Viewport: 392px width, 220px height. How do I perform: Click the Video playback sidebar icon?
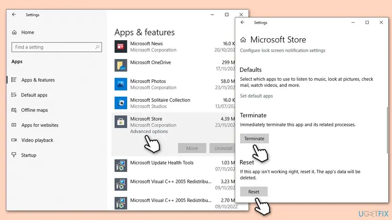[x=14, y=140]
